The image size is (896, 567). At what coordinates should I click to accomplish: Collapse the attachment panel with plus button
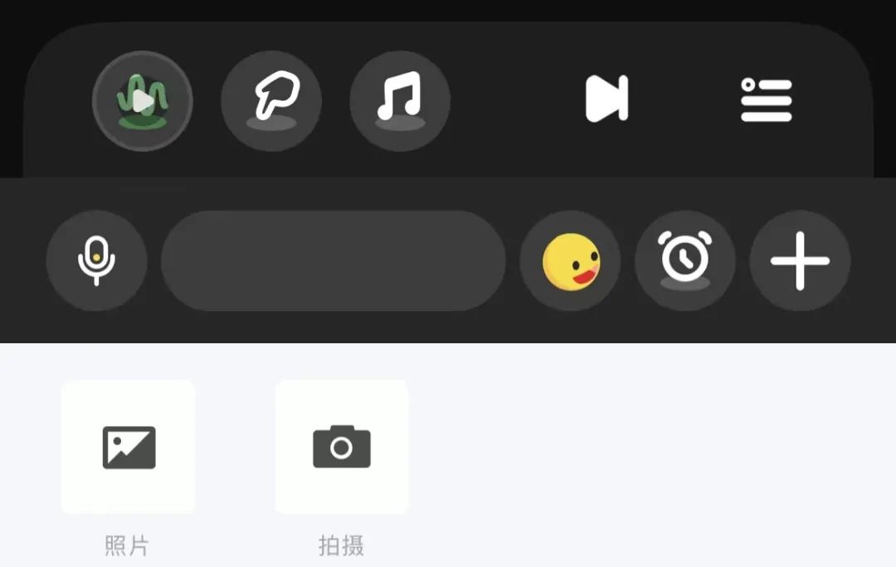800,261
